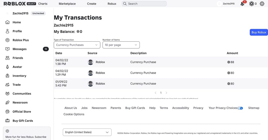The width and height of the screenshot is (268, 140).
Task: Click the unread messages count badge 15
Action: pos(46,49)
